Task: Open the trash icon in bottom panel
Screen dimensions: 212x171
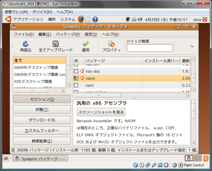Action: pyautogui.click(x=206, y=158)
